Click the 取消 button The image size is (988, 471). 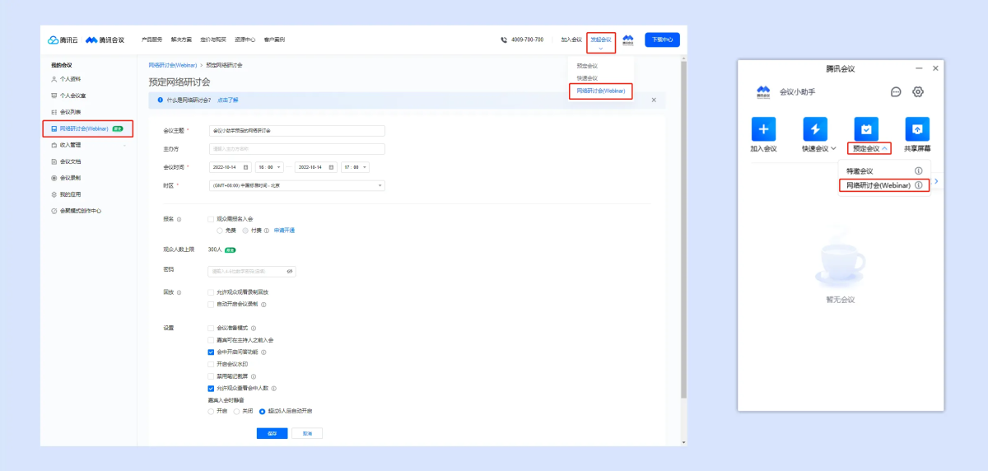(x=308, y=433)
